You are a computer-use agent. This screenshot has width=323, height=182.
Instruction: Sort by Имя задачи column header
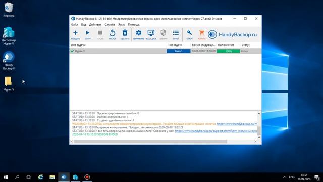point(118,45)
